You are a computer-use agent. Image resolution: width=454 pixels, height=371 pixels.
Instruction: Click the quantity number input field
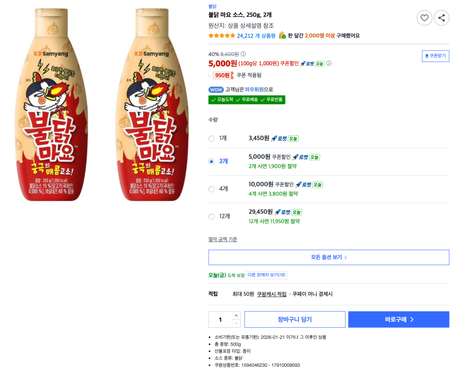point(220,319)
